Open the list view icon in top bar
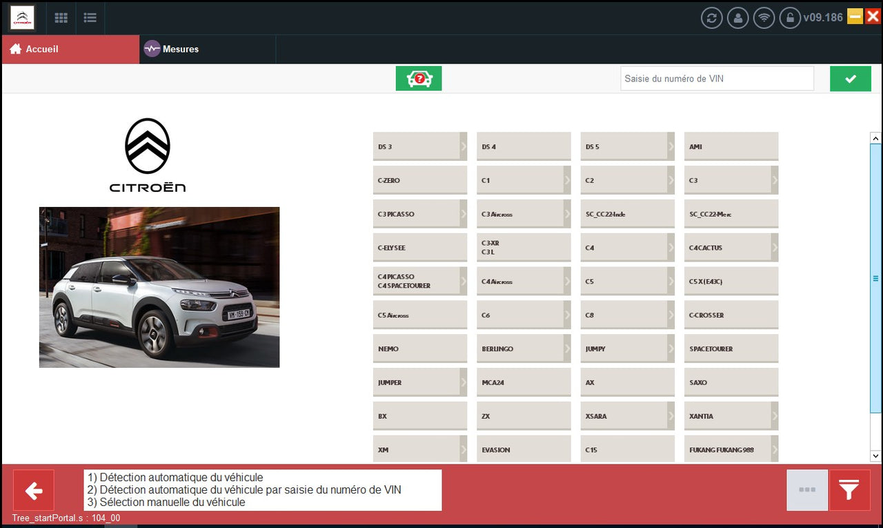This screenshot has height=528, width=883. click(90, 17)
